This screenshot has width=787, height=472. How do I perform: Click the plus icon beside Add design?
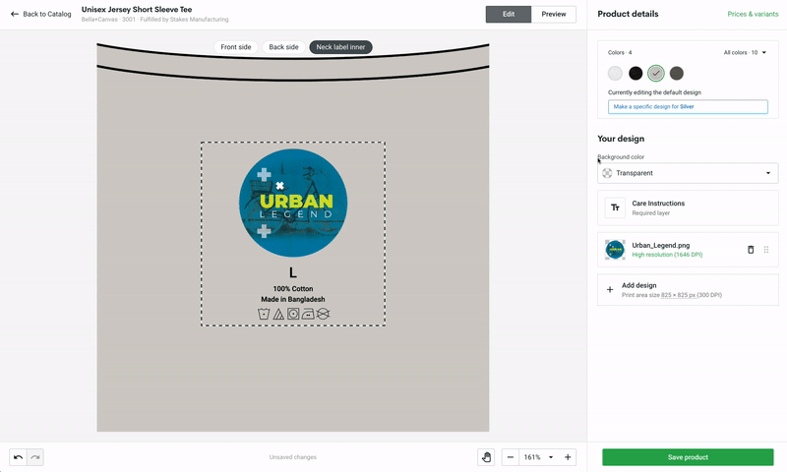click(x=610, y=289)
